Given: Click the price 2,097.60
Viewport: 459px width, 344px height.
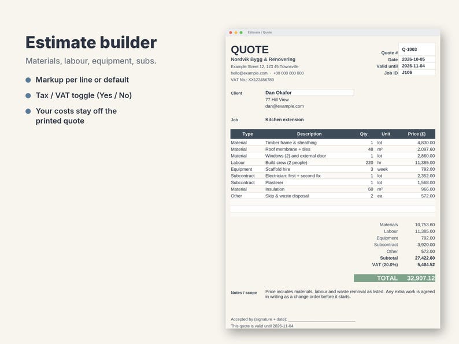Looking at the screenshot, I should [x=426, y=149].
